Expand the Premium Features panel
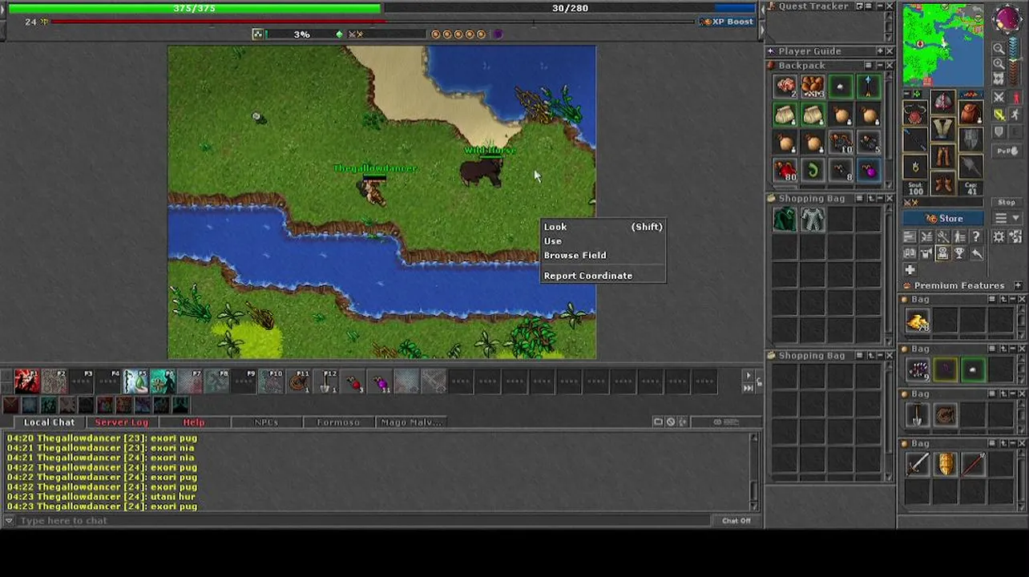This screenshot has height=577, width=1029. pos(1018,286)
